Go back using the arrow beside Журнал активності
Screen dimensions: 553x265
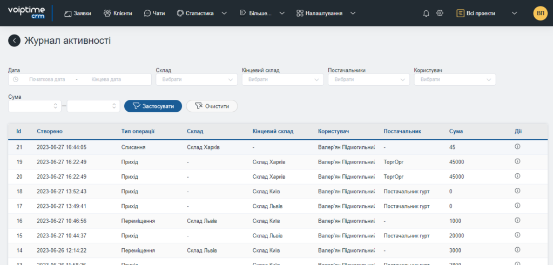14,40
